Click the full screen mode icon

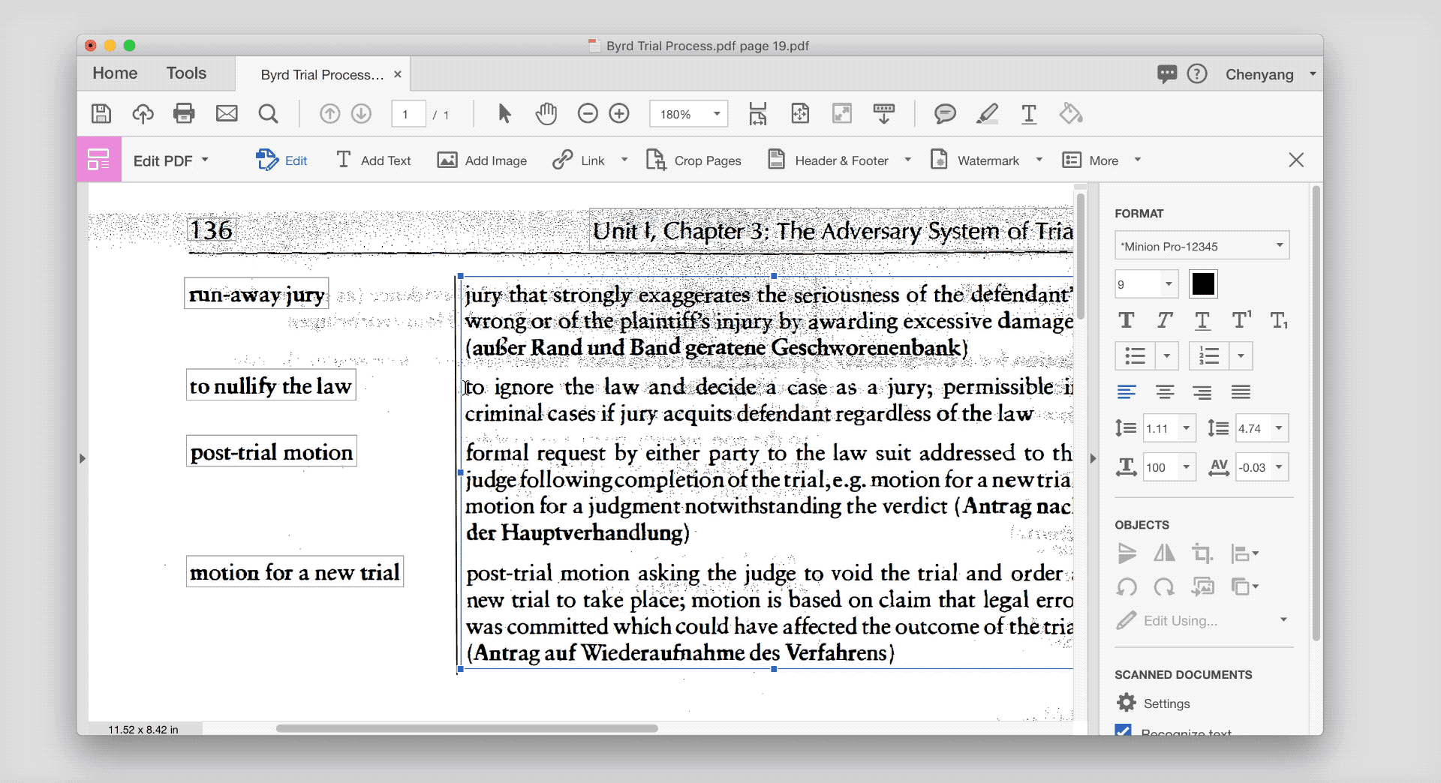(842, 114)
